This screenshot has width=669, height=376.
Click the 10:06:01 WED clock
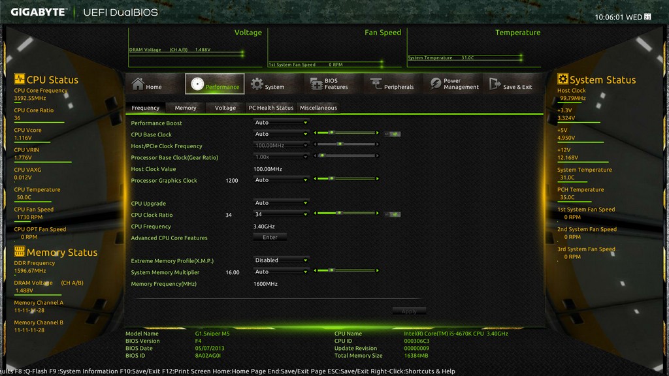coord(618,17)
